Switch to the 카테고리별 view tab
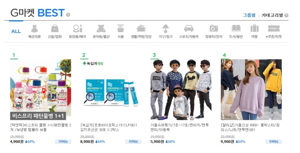Viewport: 300px width, 153px height. (x=272, y=15)
